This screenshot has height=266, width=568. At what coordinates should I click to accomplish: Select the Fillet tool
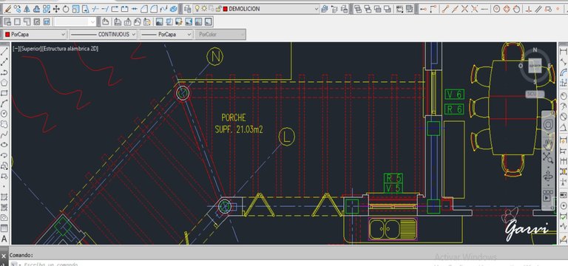pyautogui.click(x=154, y=9)
